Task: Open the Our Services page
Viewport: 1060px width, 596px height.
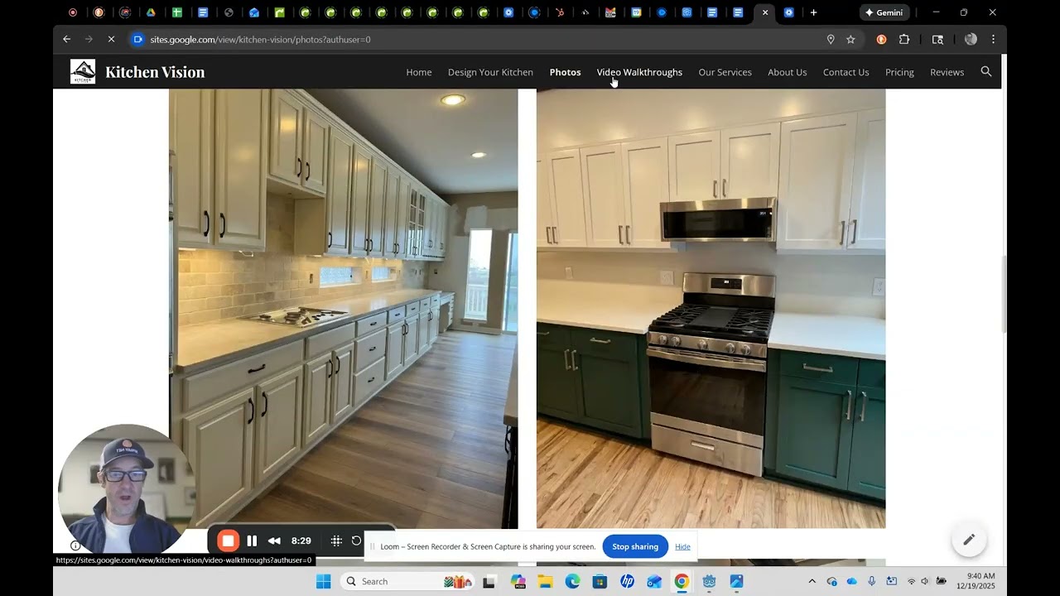Action: [725, 72]
